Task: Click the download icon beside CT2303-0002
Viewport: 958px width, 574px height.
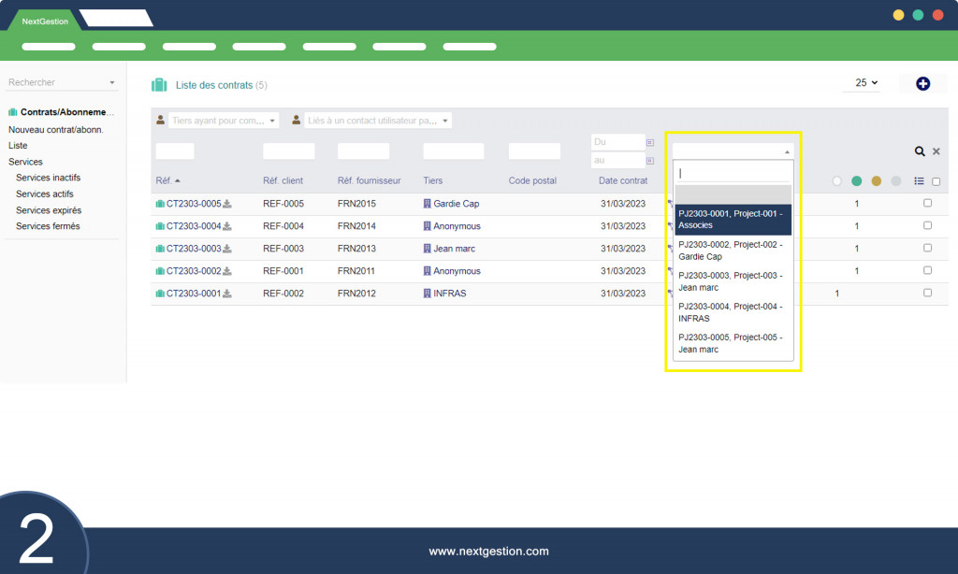Action: 227,271
